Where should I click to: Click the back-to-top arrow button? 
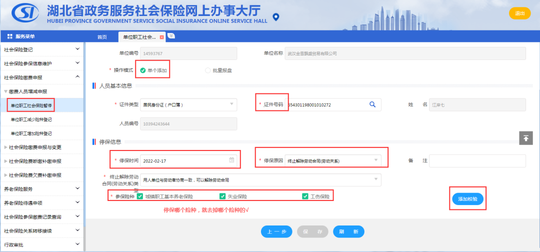point(526,138)
